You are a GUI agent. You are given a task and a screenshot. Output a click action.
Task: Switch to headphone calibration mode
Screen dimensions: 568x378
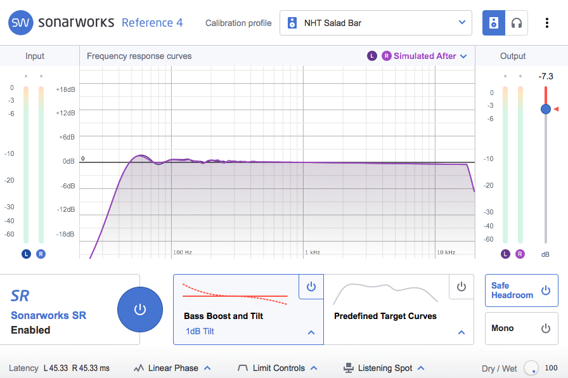coord(517,23)
